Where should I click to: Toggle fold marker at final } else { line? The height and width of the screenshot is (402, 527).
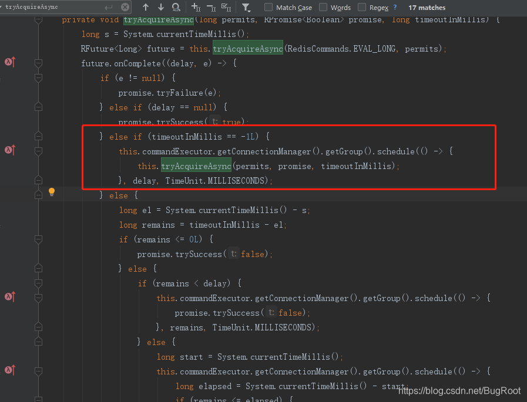[38, 342]
